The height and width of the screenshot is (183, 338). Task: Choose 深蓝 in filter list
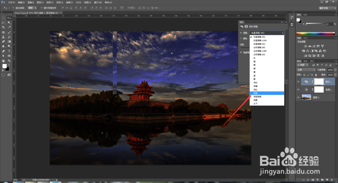click(x=267, y=93)
